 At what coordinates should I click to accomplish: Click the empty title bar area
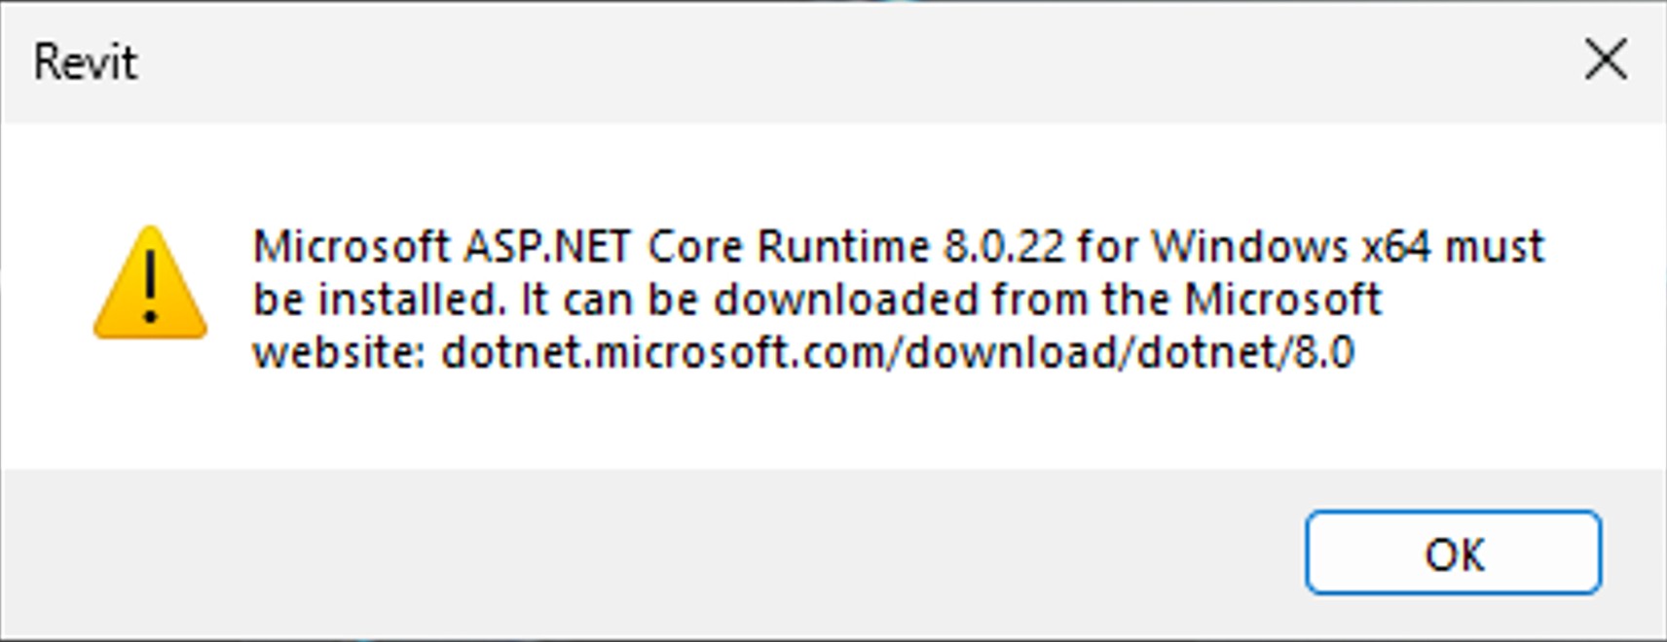coord(779,60)
